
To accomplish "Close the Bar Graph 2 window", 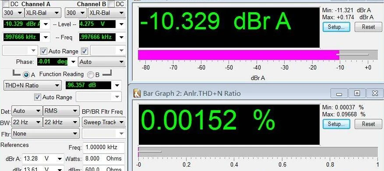I will click(x=375, y=93).
